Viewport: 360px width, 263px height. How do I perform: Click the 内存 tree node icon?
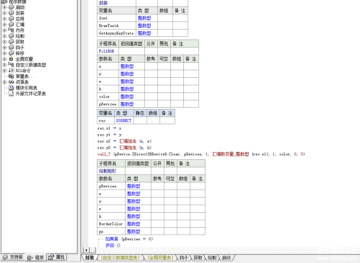[11, 30]
